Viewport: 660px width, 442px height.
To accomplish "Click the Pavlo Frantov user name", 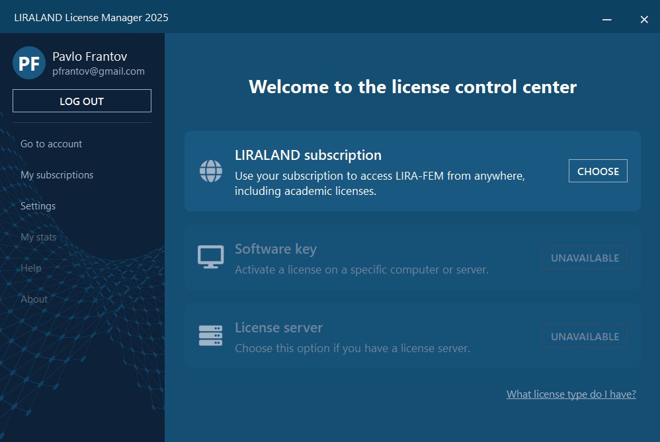I will 90,57.
